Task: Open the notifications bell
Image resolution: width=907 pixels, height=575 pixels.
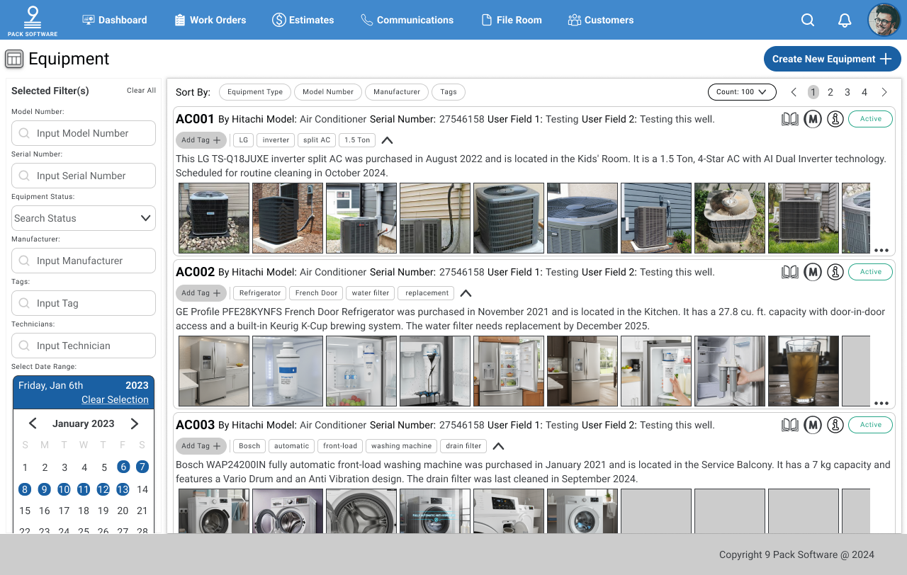Action: tap(844, 20)
